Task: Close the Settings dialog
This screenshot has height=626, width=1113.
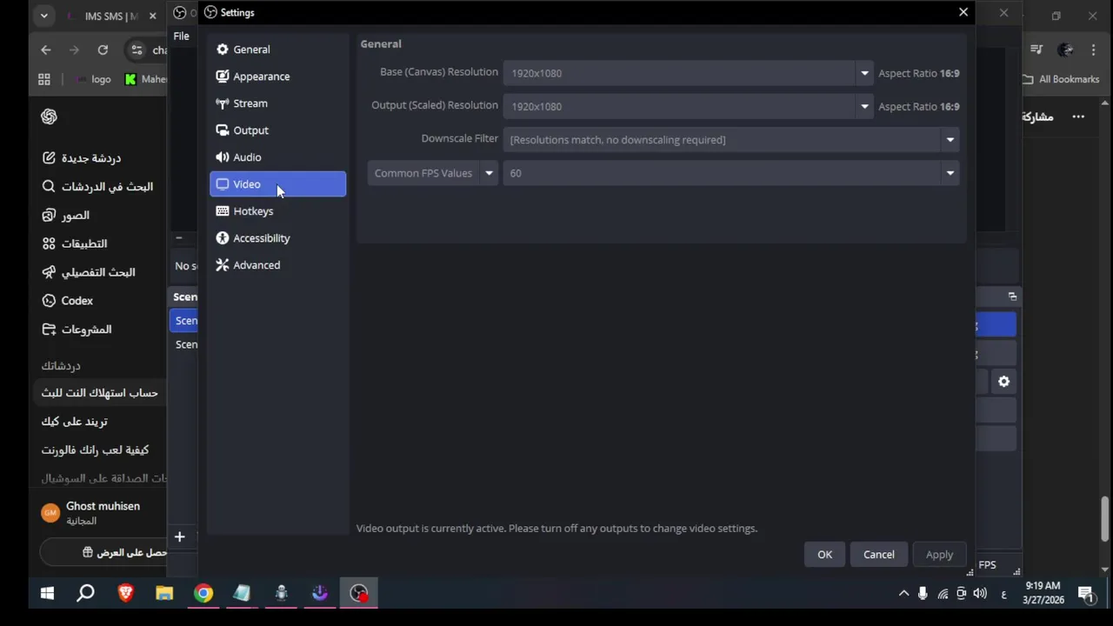Action: pyautogui.click(x=963, y=12)
